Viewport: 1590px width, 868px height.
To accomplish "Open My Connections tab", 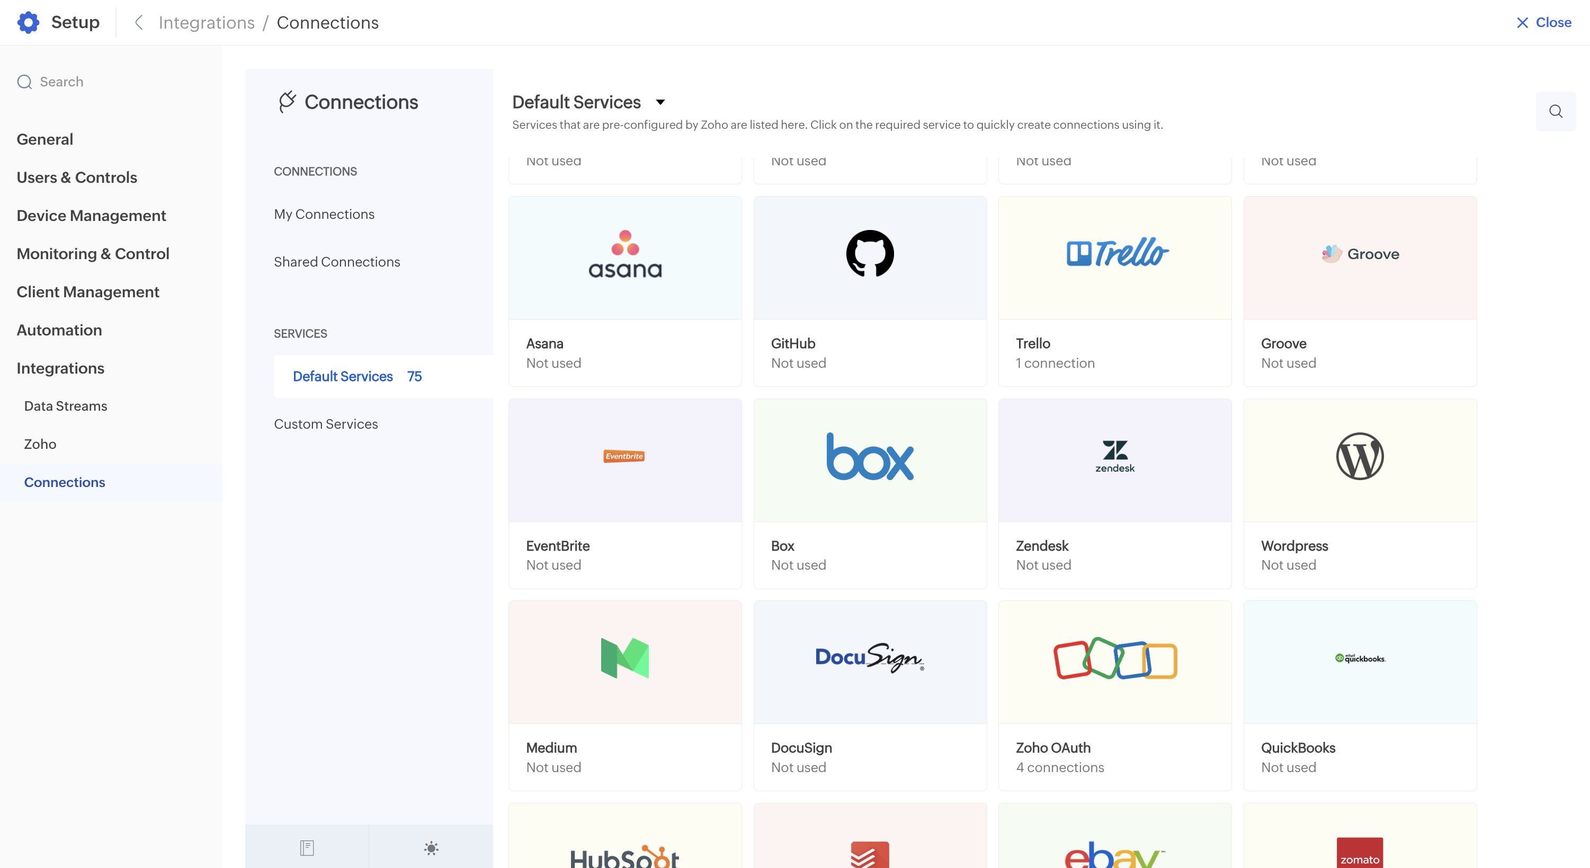I will [324, 214].
